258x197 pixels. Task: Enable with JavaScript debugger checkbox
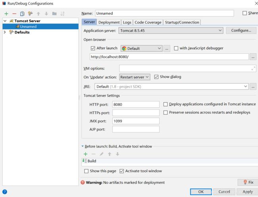click(176, 48)
